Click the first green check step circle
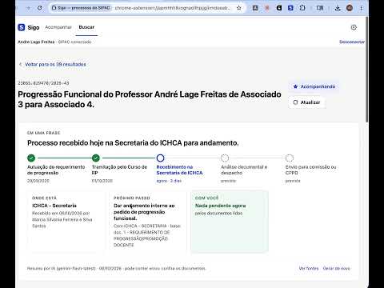This screenshot has height=288, width=384. (x=31, y=158)
